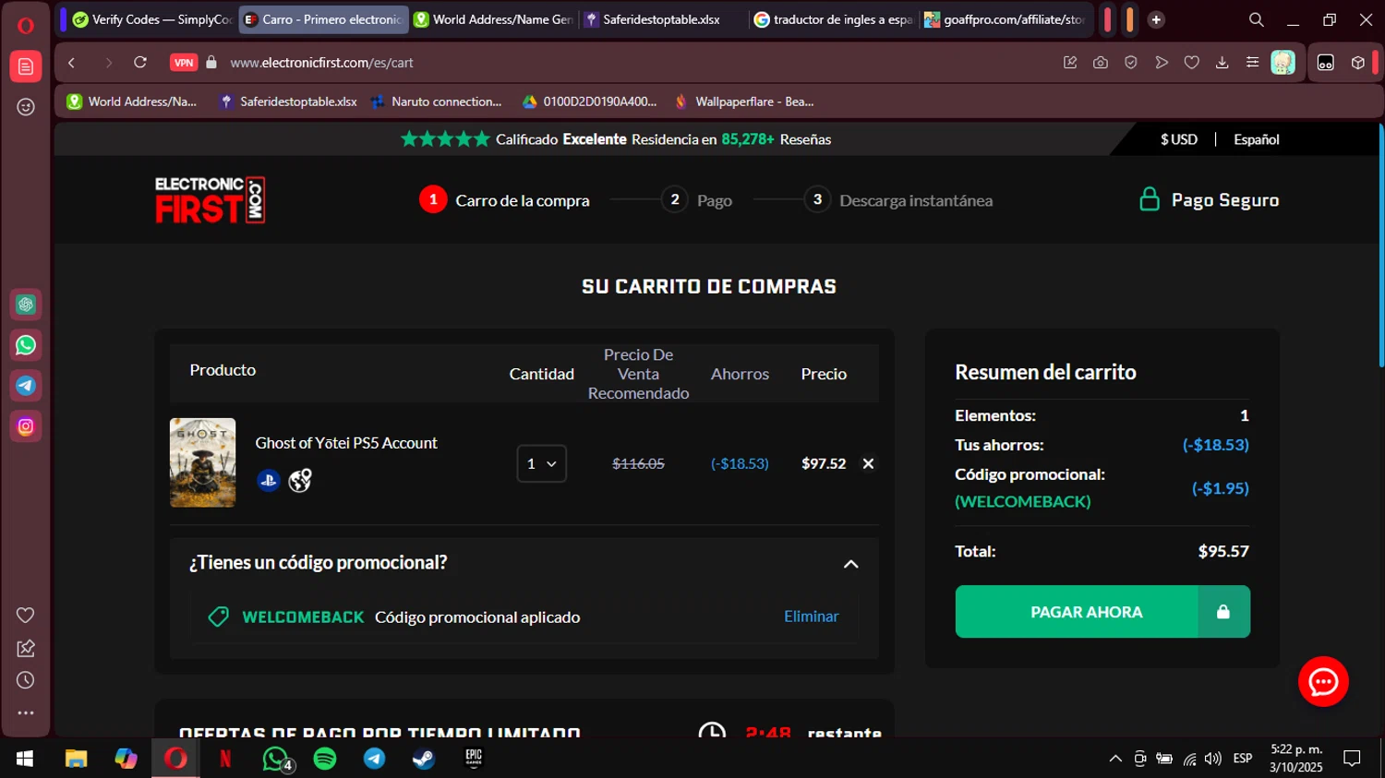Open the page scrollbar on the right
Viewport: 1385px width, 778px height.
point(1381,245)
